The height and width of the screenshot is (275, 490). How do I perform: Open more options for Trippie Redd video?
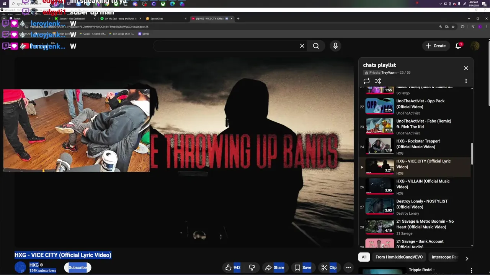pyautogui.click(x=471, y=270)
